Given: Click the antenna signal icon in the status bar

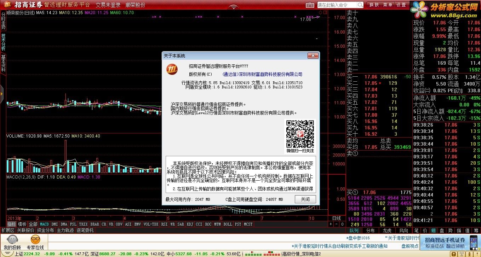Looking at the screenshot, I should (x=461, y=254).
